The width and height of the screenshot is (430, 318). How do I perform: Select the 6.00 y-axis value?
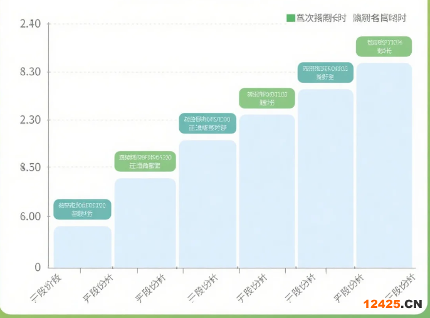pos(31,216)
